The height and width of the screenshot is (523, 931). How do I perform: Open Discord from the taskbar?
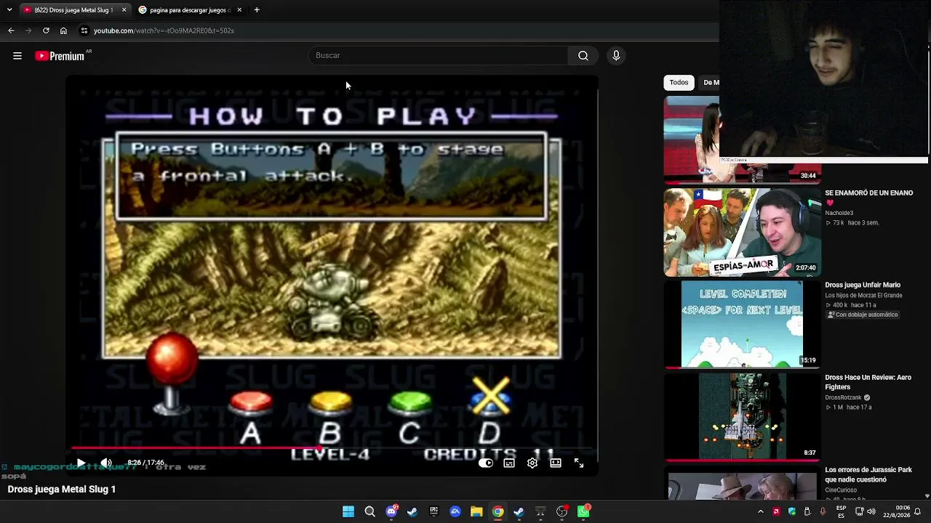click(391, 512)
